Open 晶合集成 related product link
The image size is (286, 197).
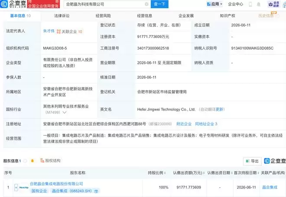pyautogui.click(x=270, y=187)
